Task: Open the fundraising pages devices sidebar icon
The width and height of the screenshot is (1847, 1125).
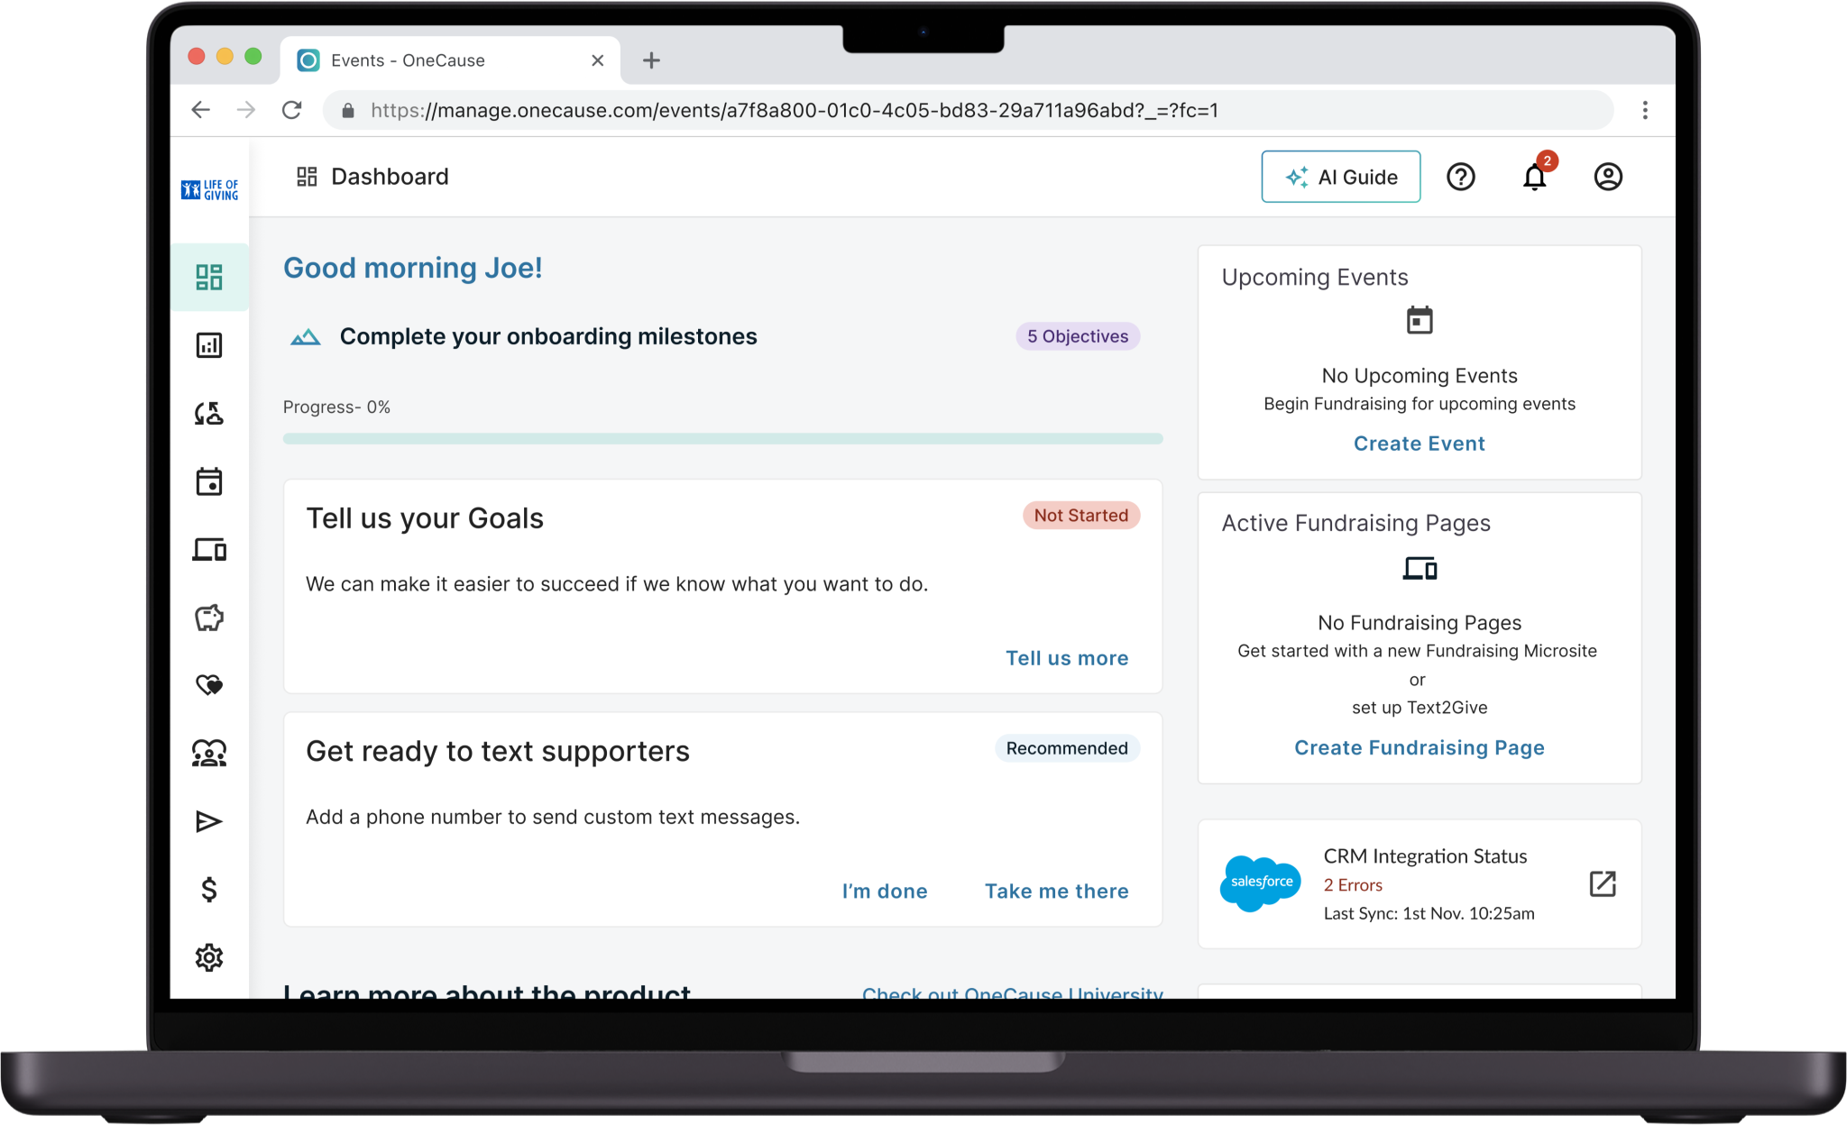Action: pos(209,549)
